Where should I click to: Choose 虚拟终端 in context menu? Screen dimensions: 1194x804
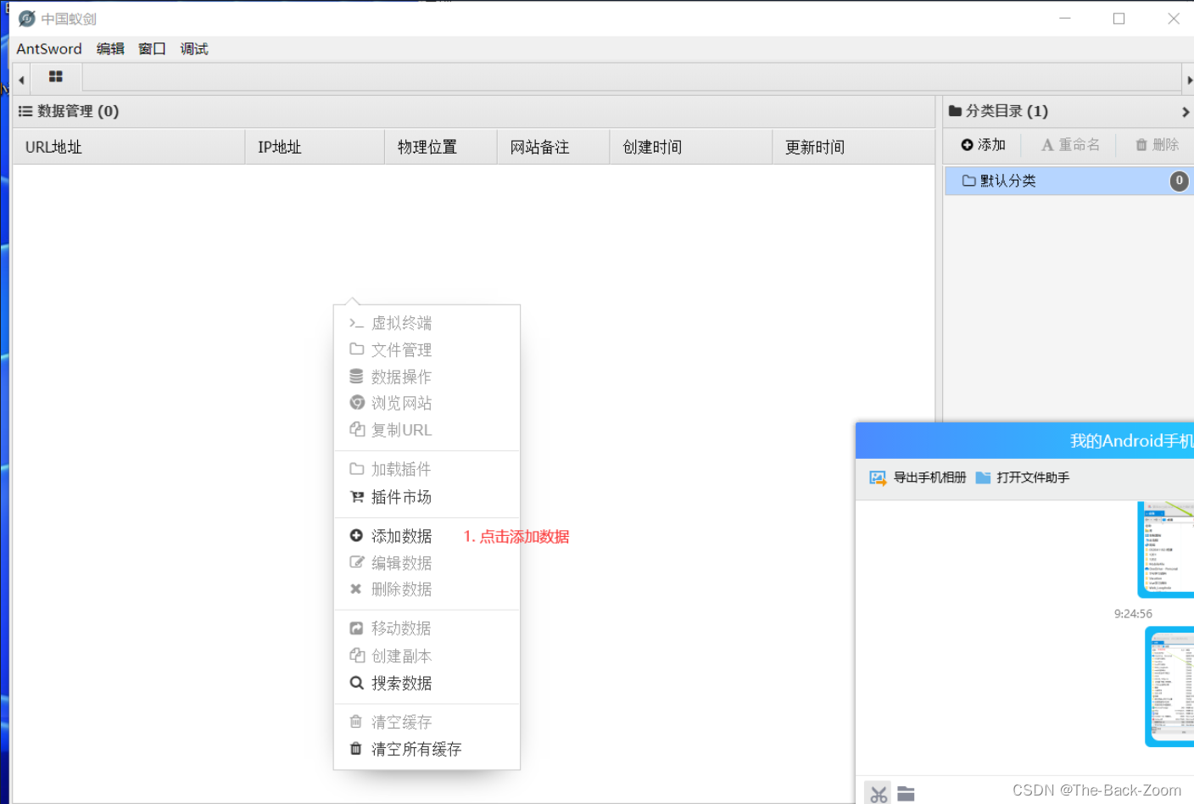pyautogui.click(x=427, y=323)
